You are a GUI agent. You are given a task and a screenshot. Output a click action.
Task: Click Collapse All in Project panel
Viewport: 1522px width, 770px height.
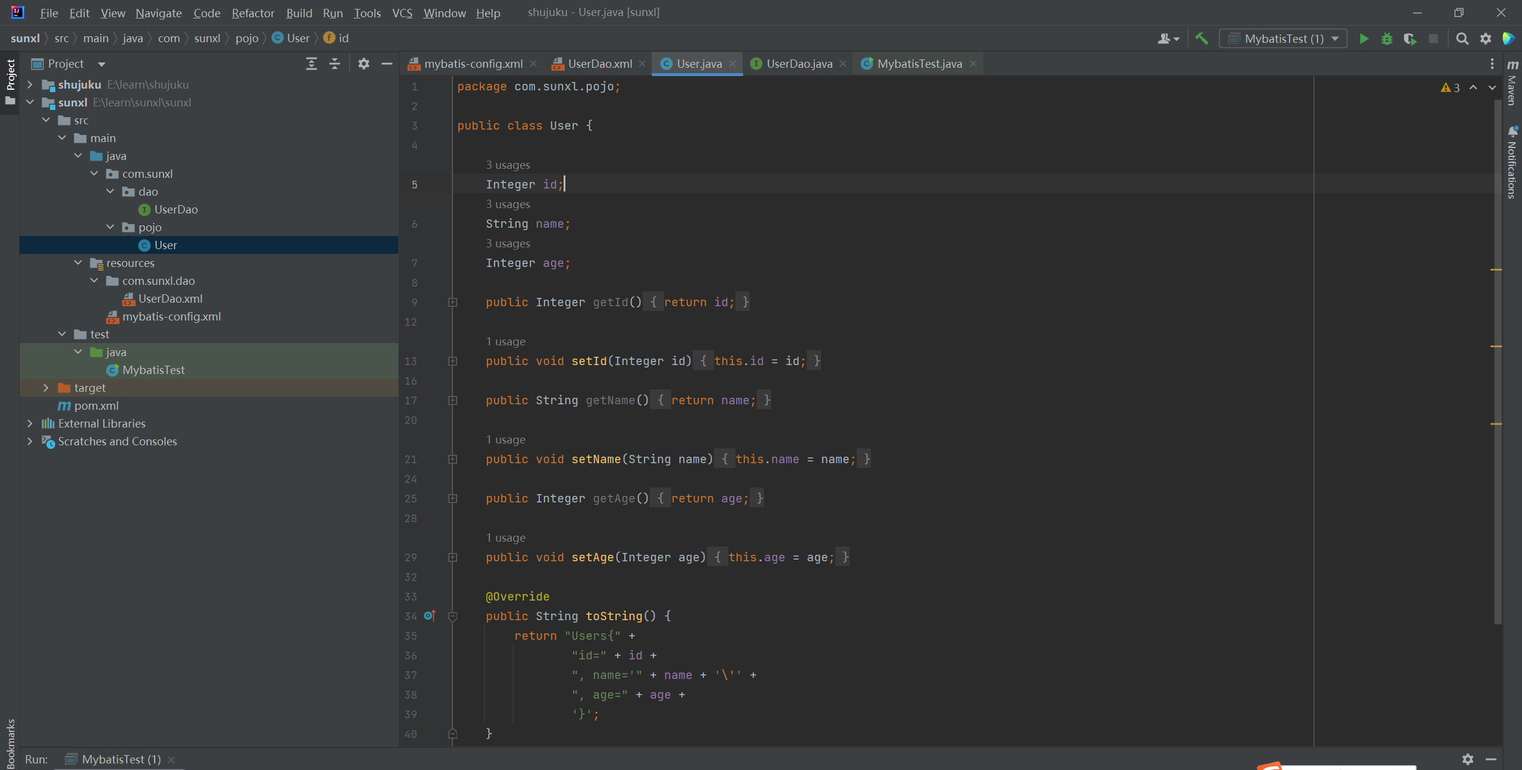335,64
